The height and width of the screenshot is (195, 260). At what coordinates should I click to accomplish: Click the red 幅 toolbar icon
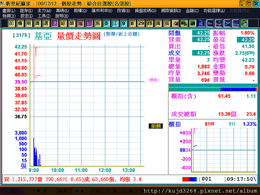coord(80,23)
